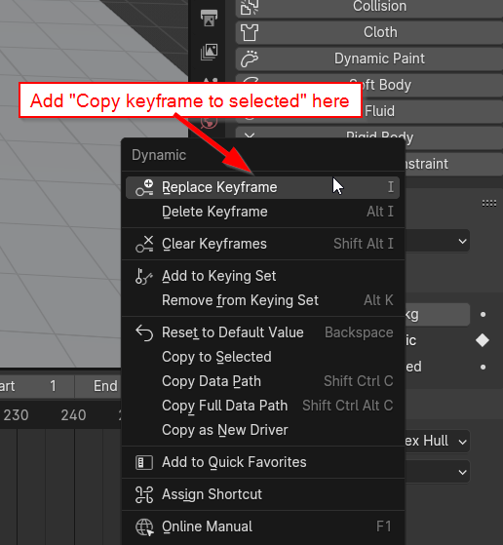Open the collision shape Hull dropdown
The width and height of the screenshot is (503, 545).
[438, 442]
